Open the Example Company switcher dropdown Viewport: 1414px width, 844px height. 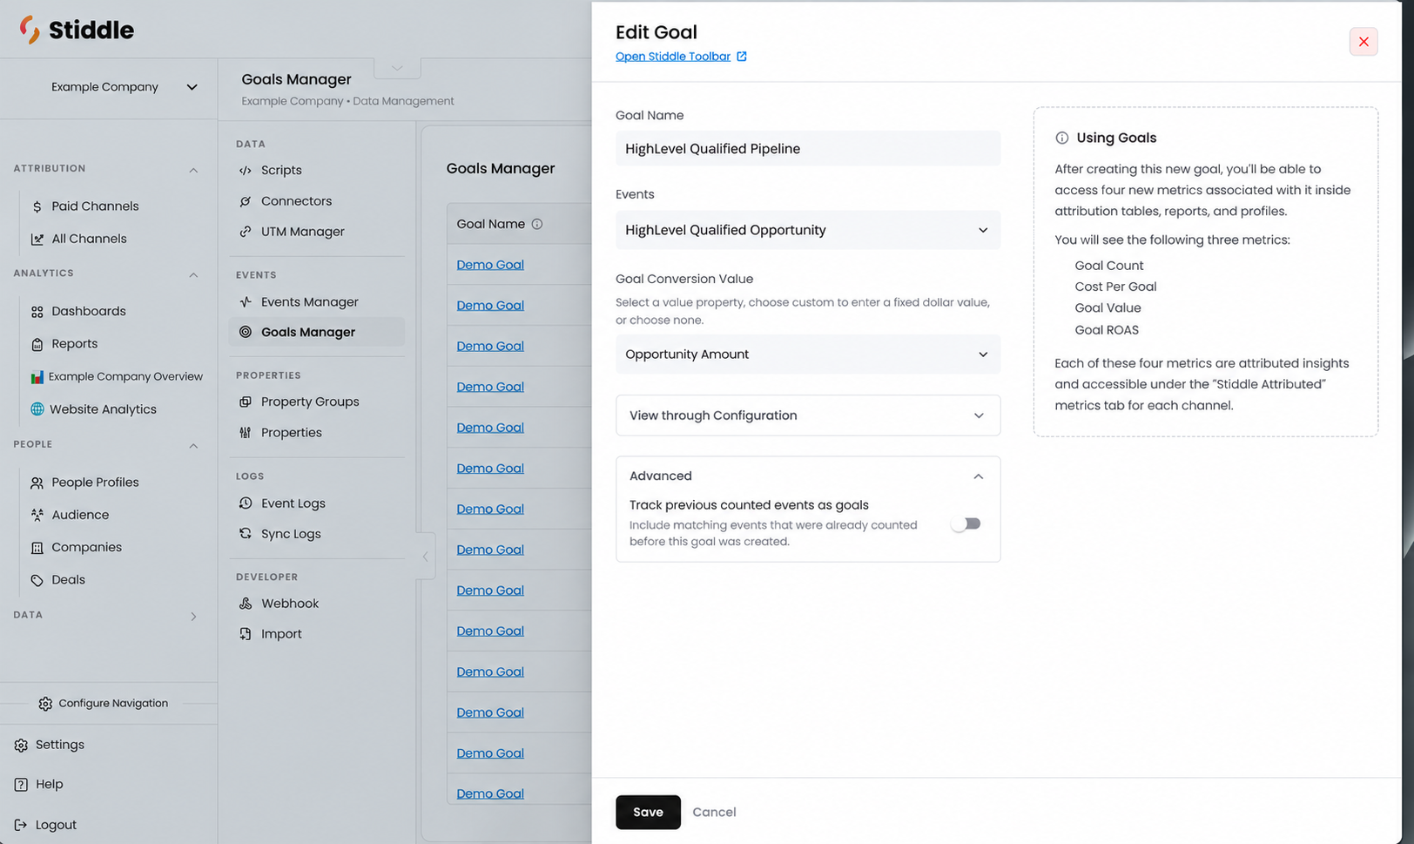(x=124, y=87)
